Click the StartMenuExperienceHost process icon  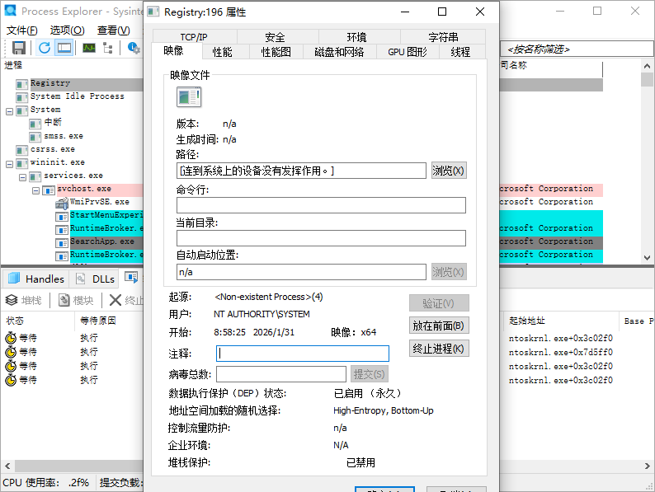click(x=62, y=217)
